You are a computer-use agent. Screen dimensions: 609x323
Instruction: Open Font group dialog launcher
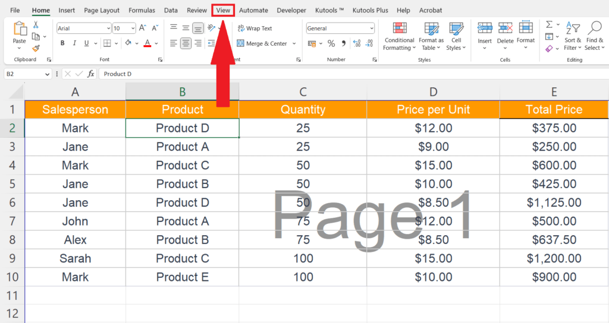click(x=160, y=60)
